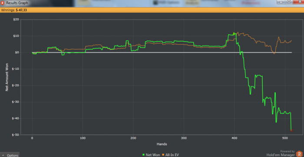304x157 pixels.
Task: Minimize the Results Graph window
Action: [281, 2]
